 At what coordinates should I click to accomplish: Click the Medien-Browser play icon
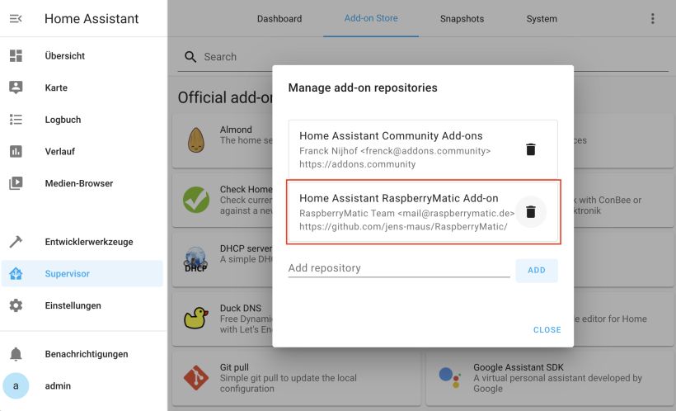(x=16, y=183)
